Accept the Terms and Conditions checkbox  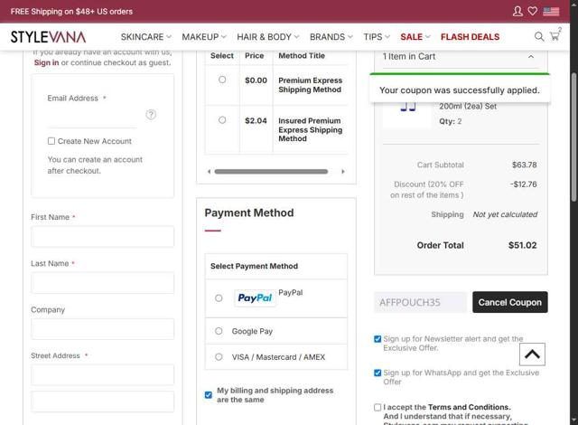[x=378, y=407]
